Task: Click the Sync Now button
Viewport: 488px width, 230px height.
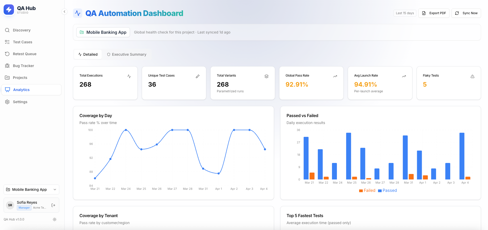Action: coord(466,13)
